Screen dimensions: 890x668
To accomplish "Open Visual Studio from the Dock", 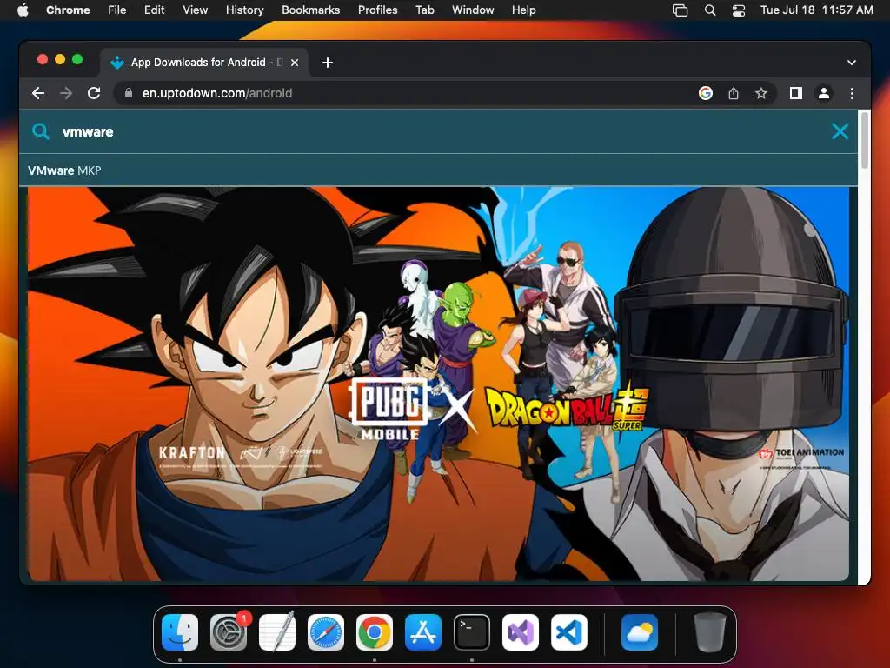I will pos(521,632).
